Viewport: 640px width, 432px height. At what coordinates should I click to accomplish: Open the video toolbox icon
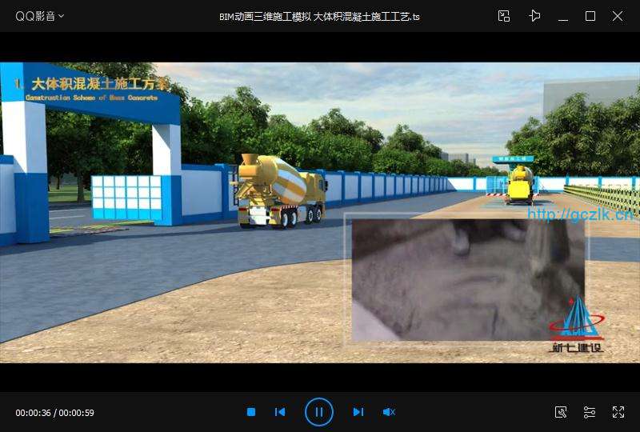tap(561, 412)
